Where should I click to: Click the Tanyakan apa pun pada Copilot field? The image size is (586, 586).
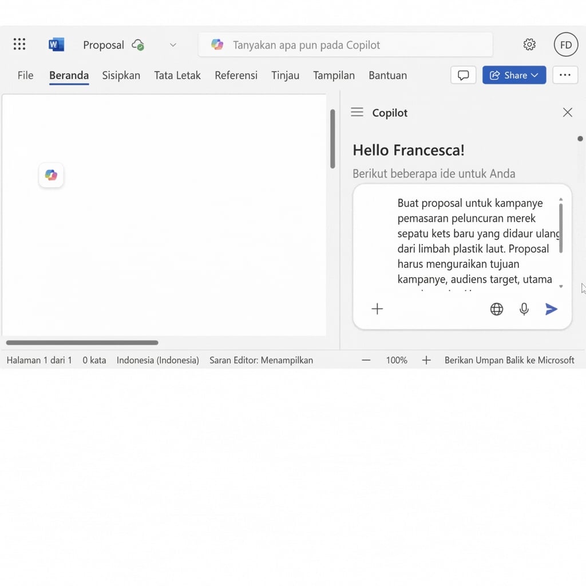346,44
